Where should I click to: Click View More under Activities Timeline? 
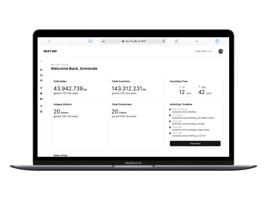click(x=195, y=143)
